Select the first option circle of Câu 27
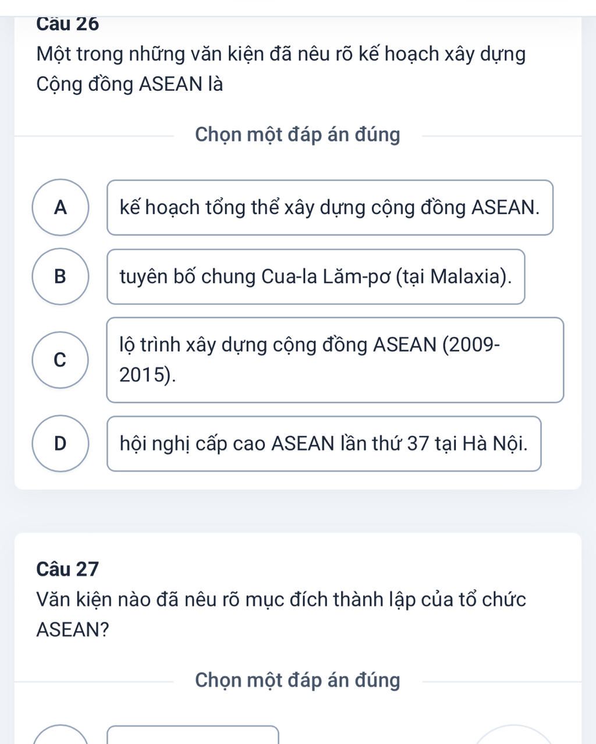This screenshot has width=596, height=744. [61, 736]
